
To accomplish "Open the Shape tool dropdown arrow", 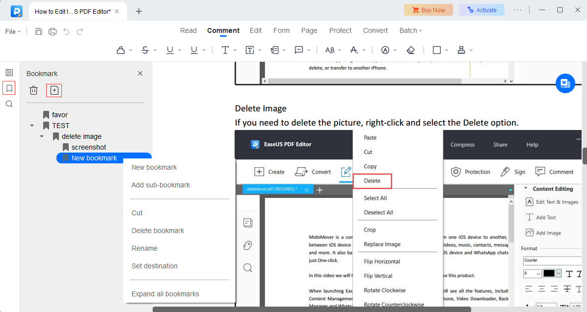I will (447, 50).
